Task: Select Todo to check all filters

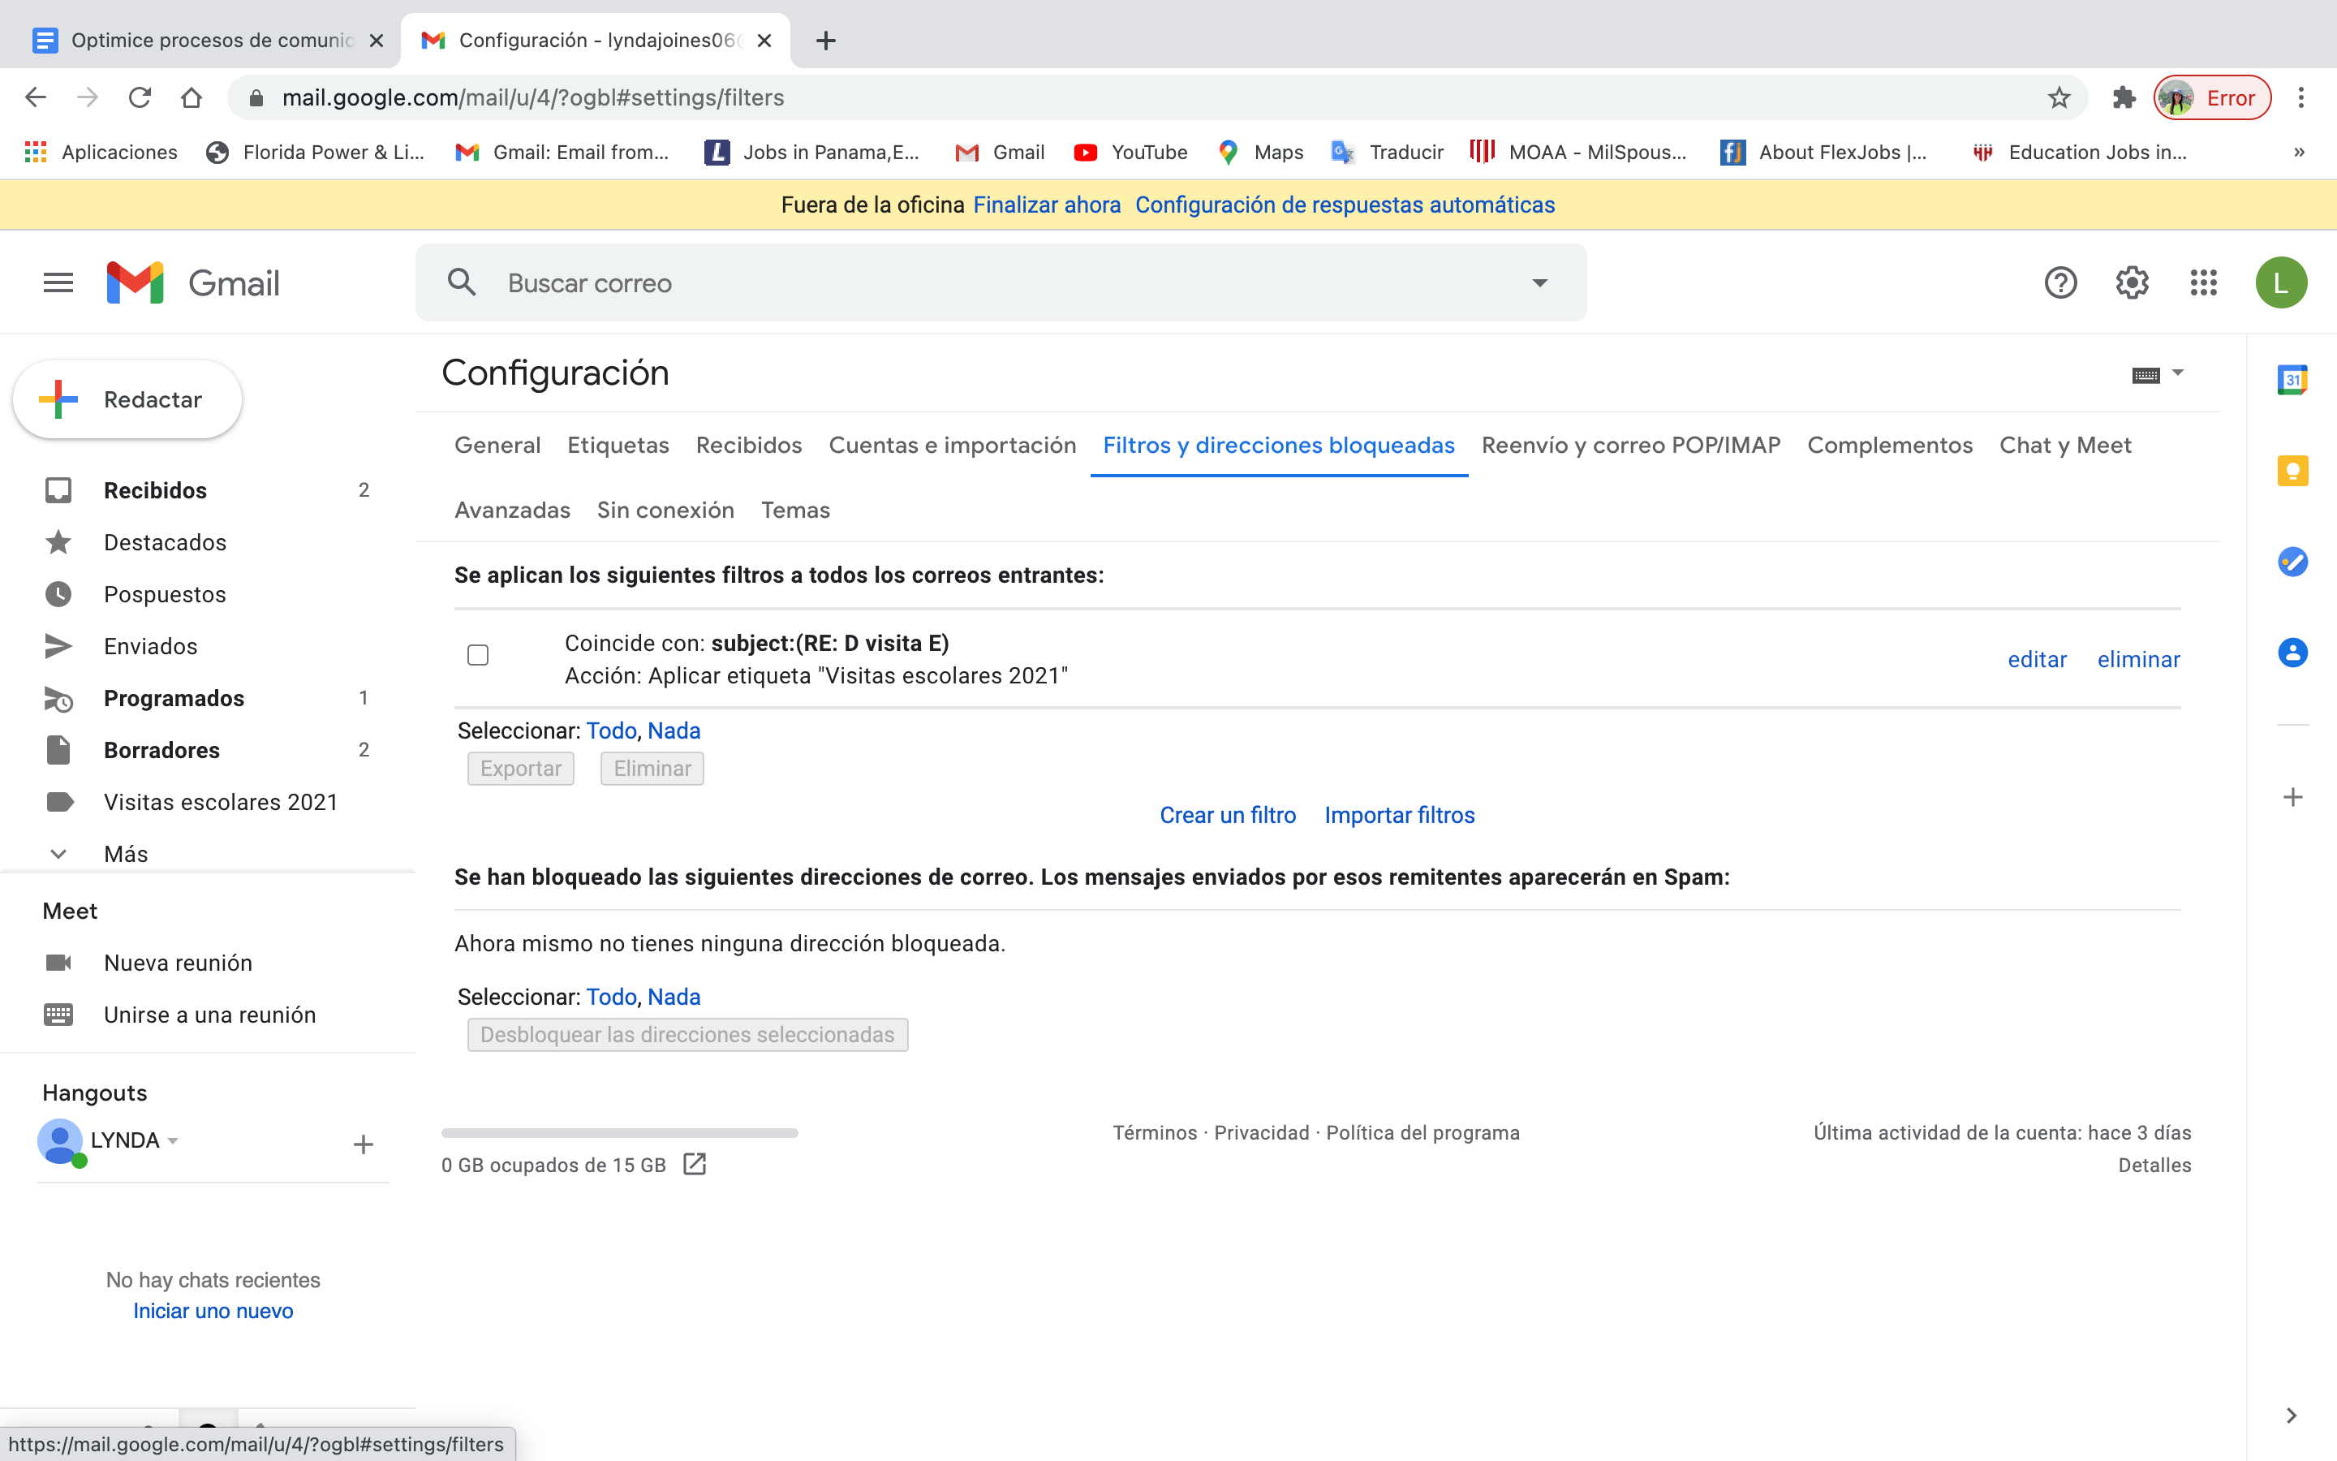Action: [611, 730]
